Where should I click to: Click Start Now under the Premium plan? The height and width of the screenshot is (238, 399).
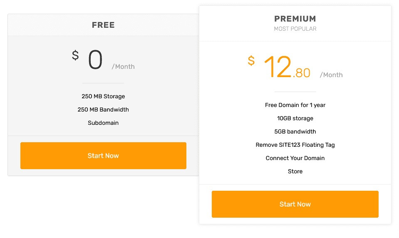click(295, 204)
